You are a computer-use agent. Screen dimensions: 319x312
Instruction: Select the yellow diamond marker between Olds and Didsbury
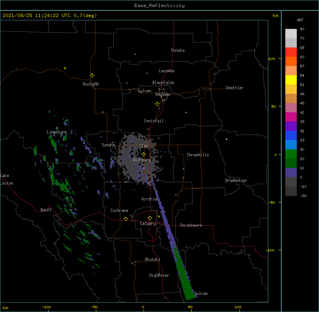click(144, 154)
